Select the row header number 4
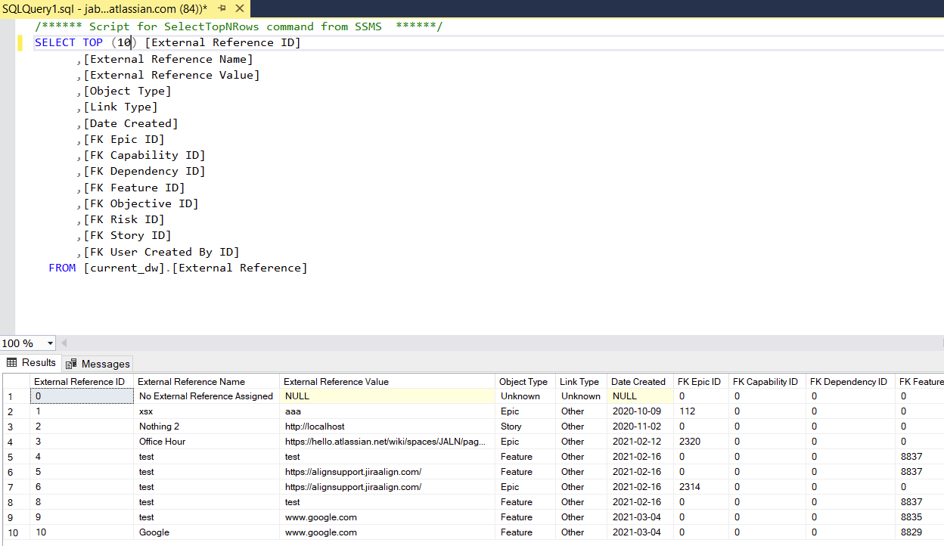This screenshot has width=944, height=546. click(x=16, y=442)
